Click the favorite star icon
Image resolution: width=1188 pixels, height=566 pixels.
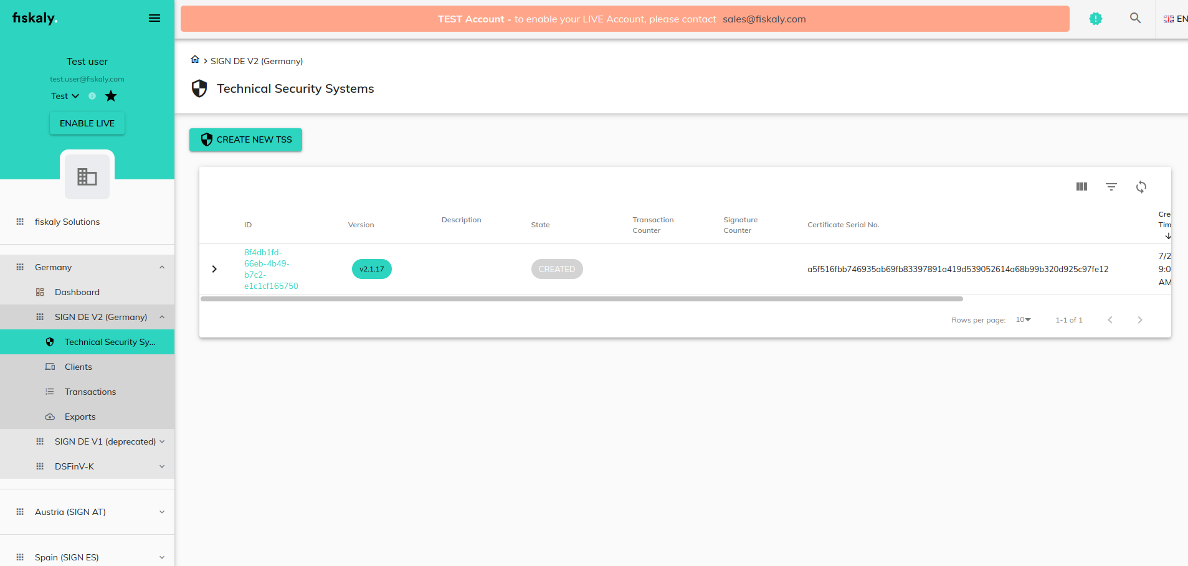[111, 96]
